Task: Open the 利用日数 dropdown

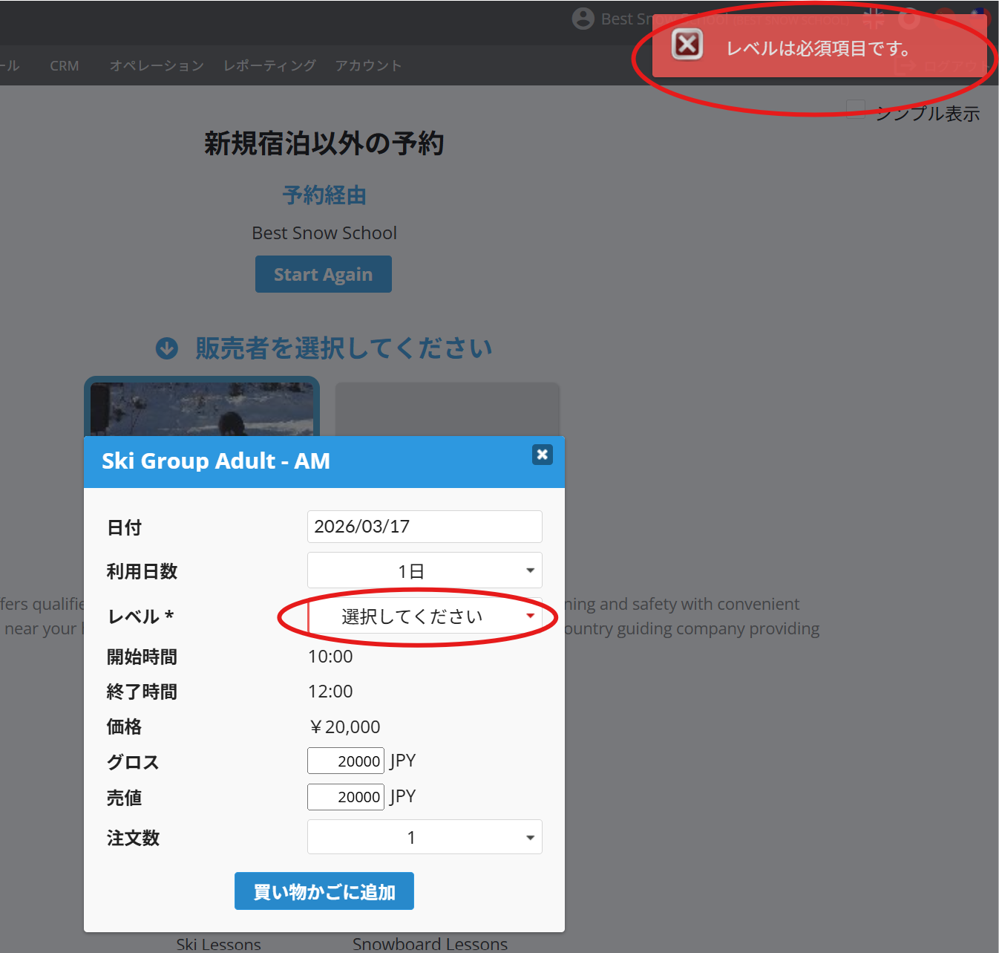Action: point(424,570)
